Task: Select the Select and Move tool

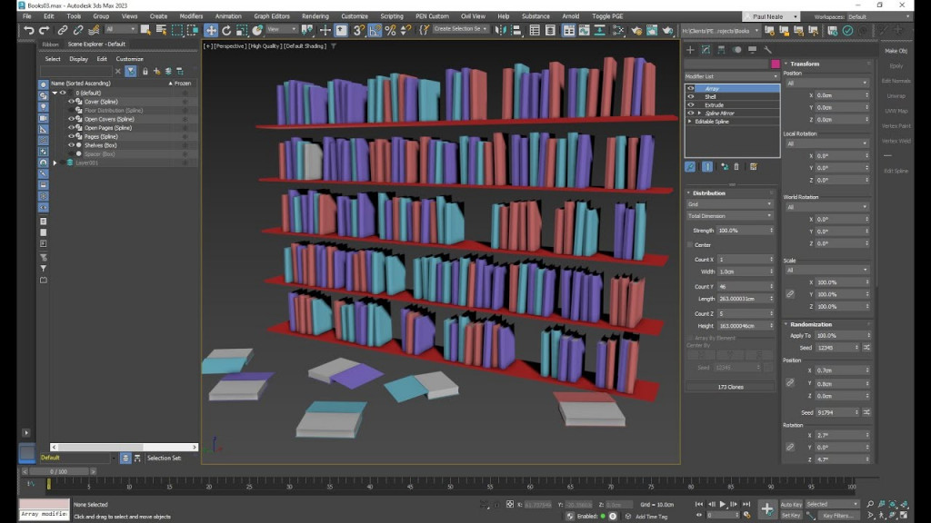Action: pyautogui.click(x=211, y=30)
